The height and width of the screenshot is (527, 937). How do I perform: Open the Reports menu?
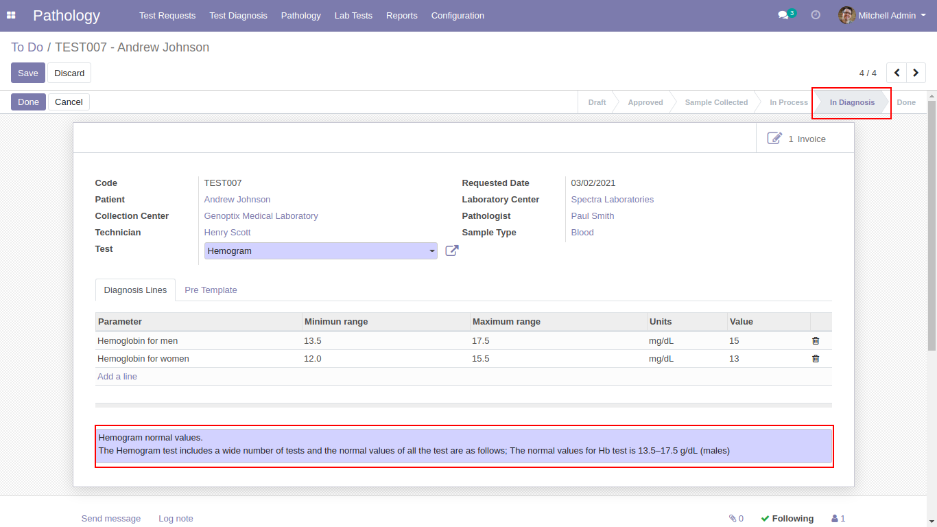pyautogui.click(x=401, y=15)
